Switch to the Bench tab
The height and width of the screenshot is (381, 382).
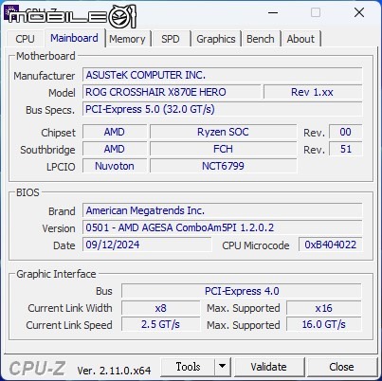click(261, 39)
